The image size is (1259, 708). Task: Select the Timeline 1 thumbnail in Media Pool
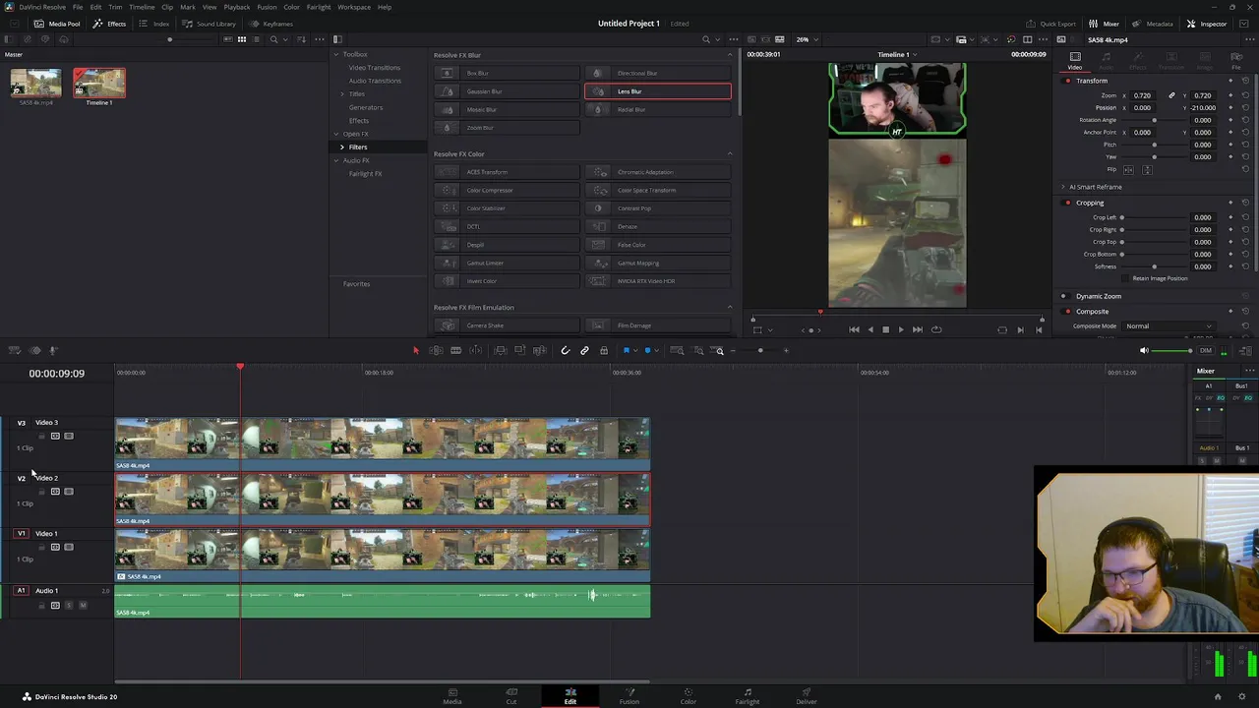click(98, 85)
